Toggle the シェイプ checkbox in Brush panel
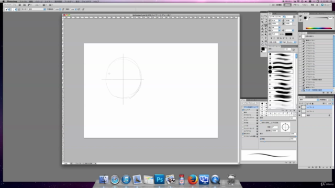Screen dimensions: 335x188 (x=243, y=110)
